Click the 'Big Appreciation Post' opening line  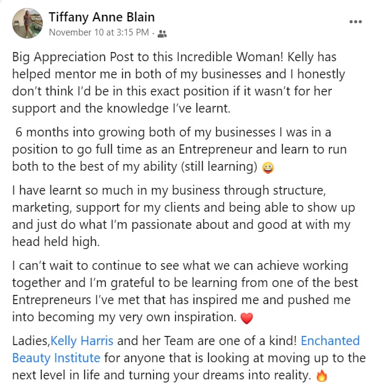(174, 57)
